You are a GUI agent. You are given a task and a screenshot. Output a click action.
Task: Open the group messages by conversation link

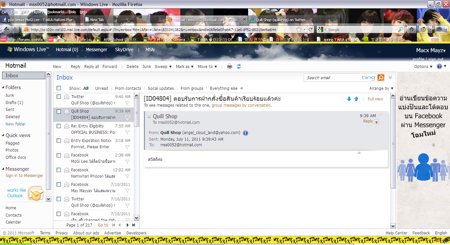coord(241,105)
